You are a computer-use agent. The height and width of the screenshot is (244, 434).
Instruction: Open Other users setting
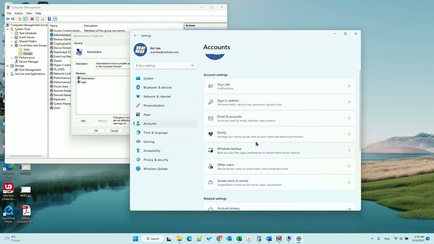click(279, 166)
